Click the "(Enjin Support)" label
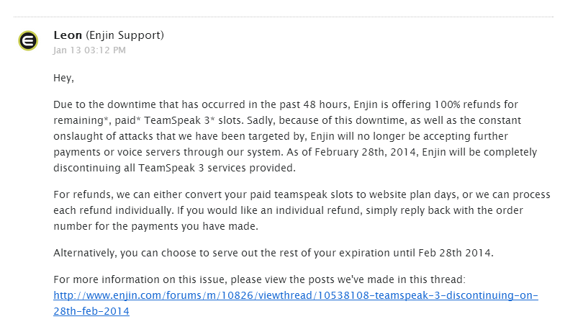Screen dimensions: 565x327 point(125,35)
